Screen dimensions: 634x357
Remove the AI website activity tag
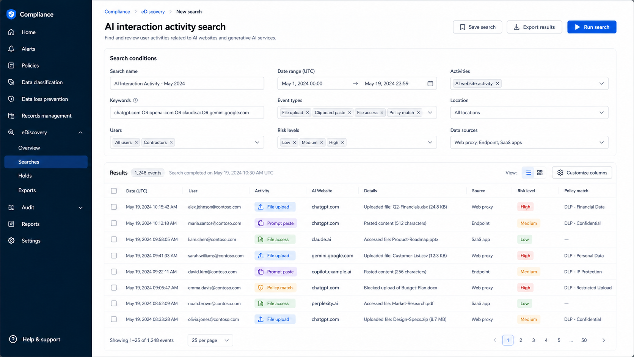(497, 83)
